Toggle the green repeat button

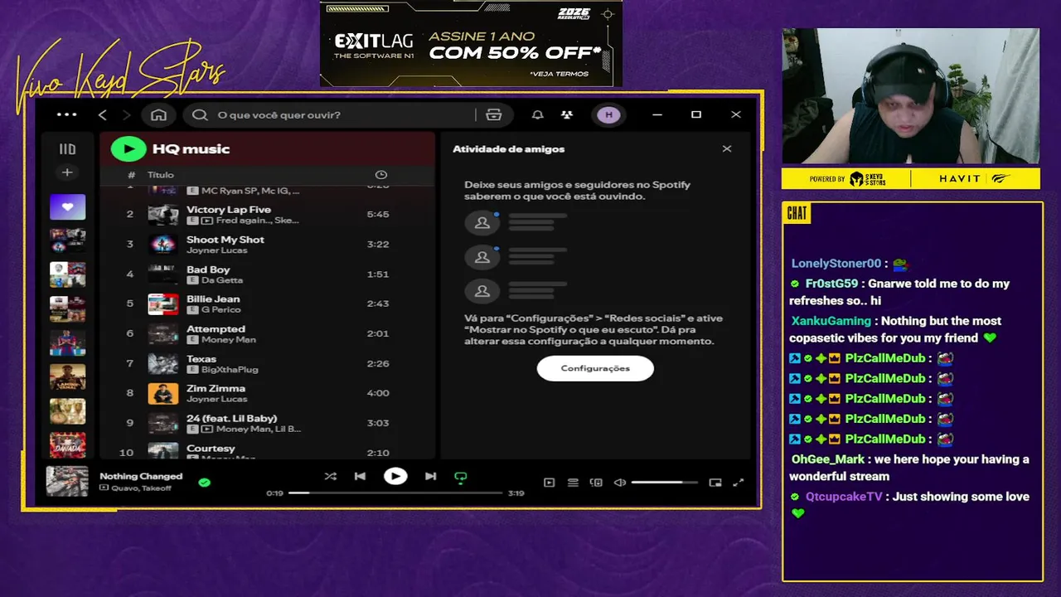pos(461,477)
